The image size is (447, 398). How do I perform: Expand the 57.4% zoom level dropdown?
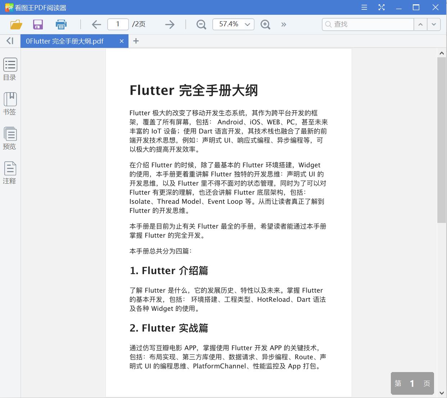tap(247, 24)
